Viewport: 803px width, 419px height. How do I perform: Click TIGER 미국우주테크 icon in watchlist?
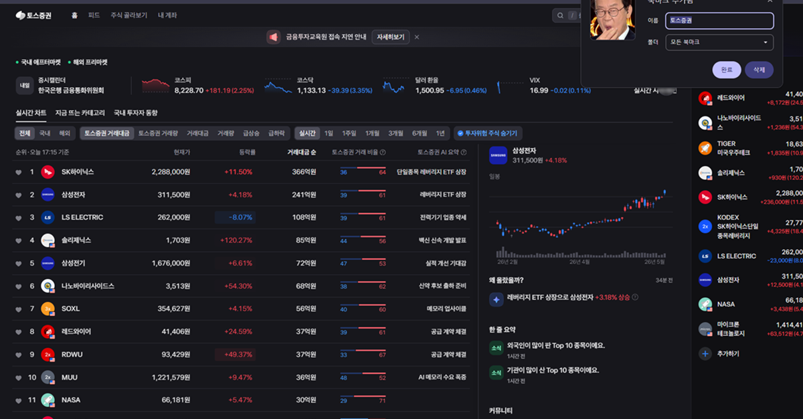click(x=705, y=148)
